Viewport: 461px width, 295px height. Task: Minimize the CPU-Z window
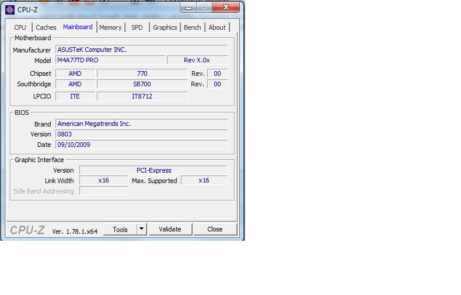click(x=188, y=8)
